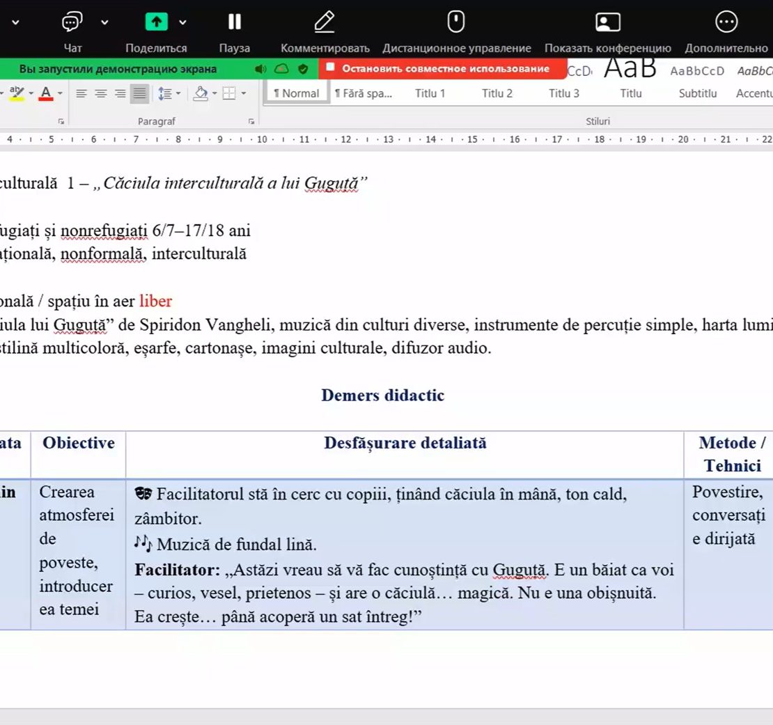Stop sharing with red Остановить совместное использование button
Screen dimensions: 773x725
[438, 68]
